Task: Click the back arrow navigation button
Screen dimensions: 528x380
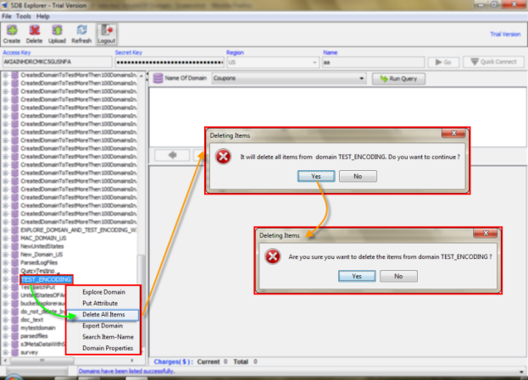Action: (x=172, y=155)
